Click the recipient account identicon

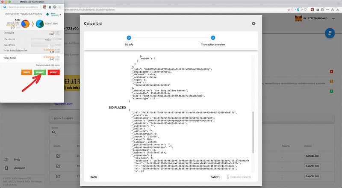(40, 24)
